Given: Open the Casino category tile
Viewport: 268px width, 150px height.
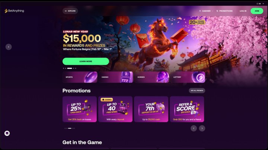Looking at the screenshot, I should 116,77.
